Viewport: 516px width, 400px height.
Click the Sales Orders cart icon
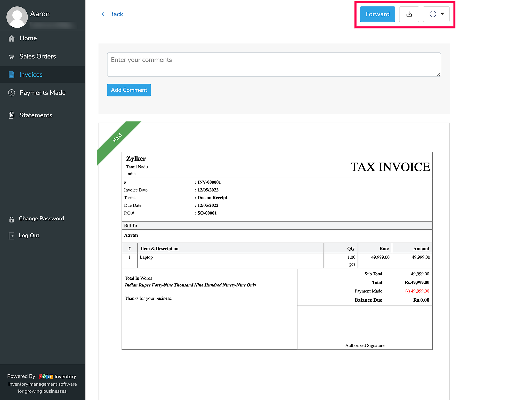tap(12, 57)
